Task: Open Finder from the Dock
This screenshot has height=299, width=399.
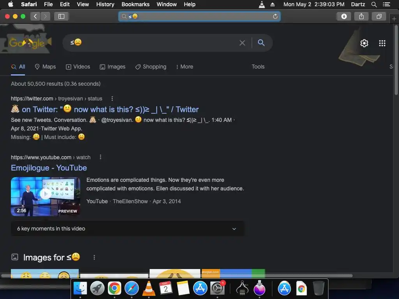Action: coord(80,288)
